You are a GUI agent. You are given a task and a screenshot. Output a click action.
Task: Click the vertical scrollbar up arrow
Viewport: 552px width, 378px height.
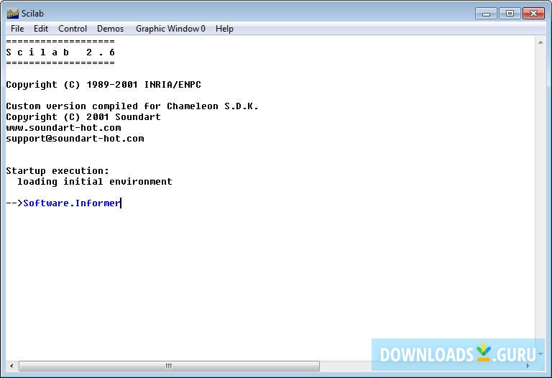pos(540,42)
